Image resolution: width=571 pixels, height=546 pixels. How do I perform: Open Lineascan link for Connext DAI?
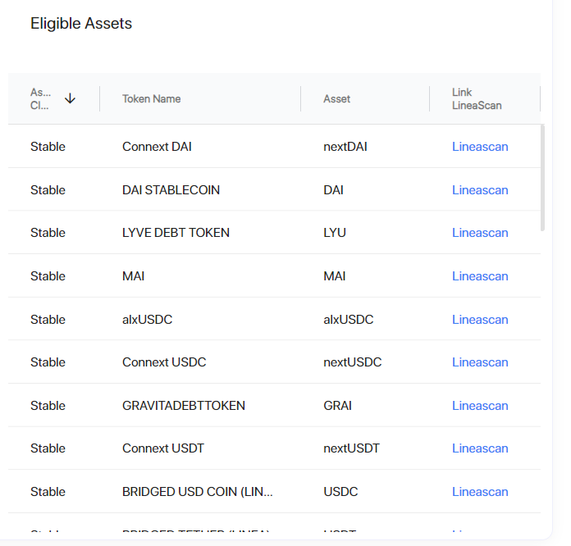pos(480,147)
